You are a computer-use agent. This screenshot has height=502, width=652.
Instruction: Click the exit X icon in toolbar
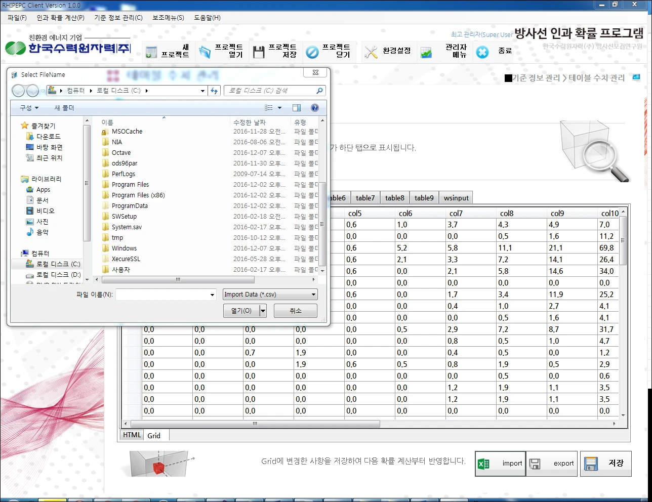tap(482, 52)
